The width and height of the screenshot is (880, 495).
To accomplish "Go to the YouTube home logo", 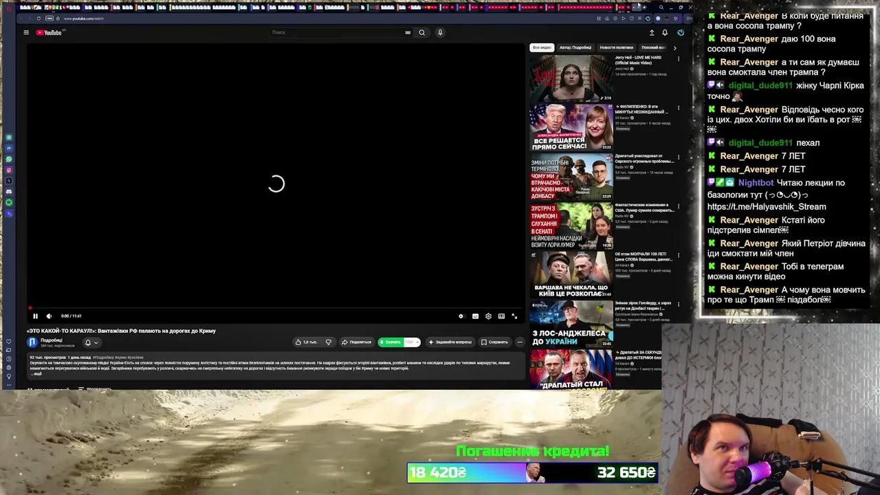I will pyautogui.click(x=49, y=32).
